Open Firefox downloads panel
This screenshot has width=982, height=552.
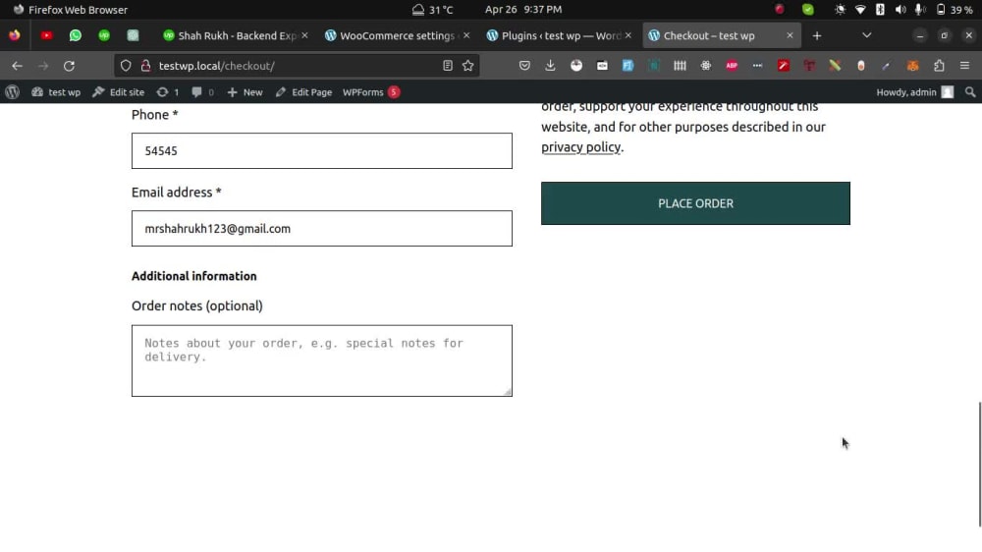pos(550,66)
